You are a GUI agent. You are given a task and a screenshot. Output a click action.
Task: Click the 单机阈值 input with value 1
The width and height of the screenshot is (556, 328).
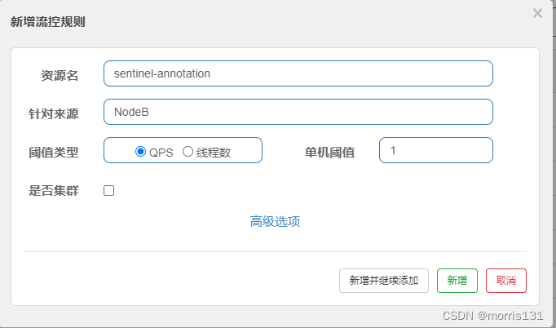tap(436, 150)
